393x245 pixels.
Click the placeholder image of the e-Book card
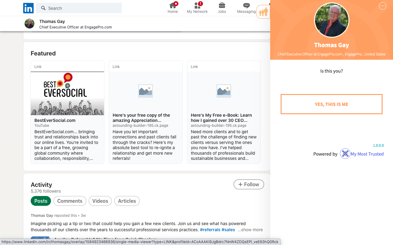pos(224,91)
